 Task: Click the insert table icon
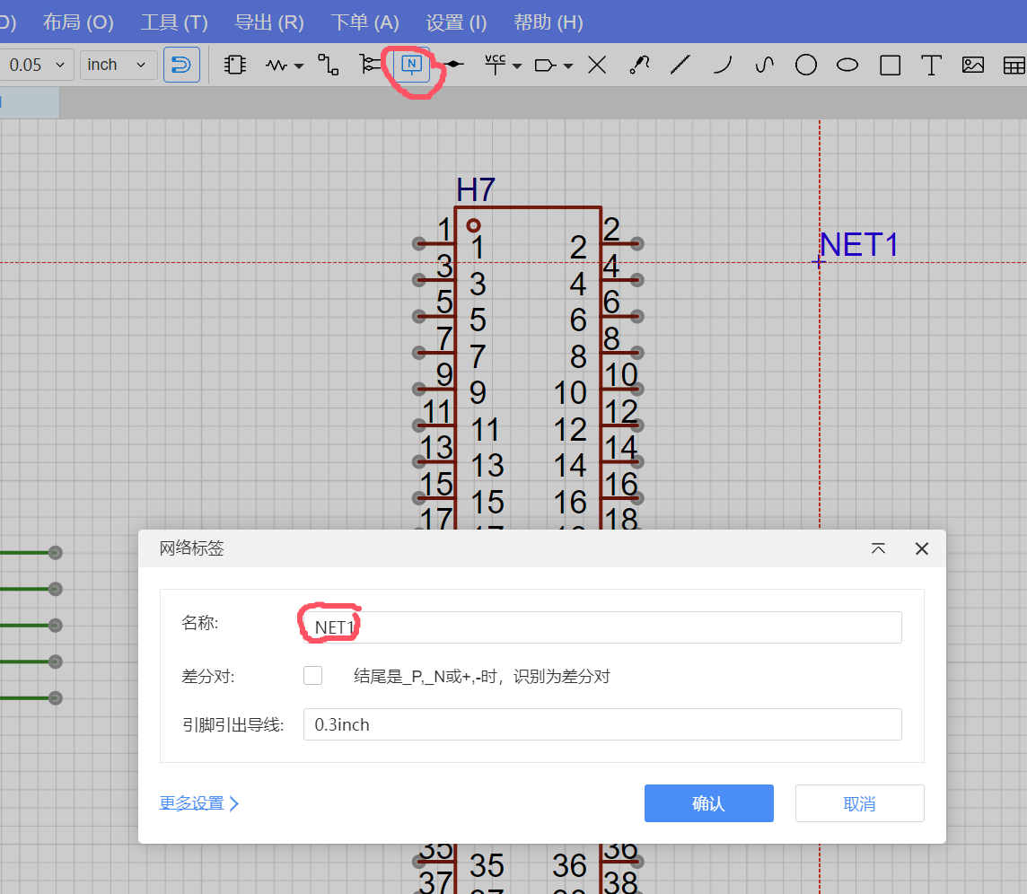(x=1014, y=65)
